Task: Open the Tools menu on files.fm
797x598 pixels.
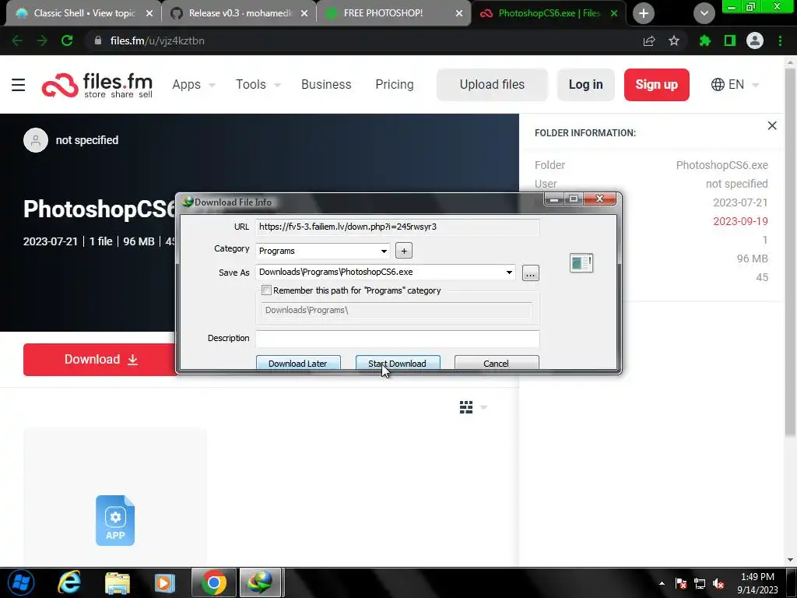Action: [258, 84]
